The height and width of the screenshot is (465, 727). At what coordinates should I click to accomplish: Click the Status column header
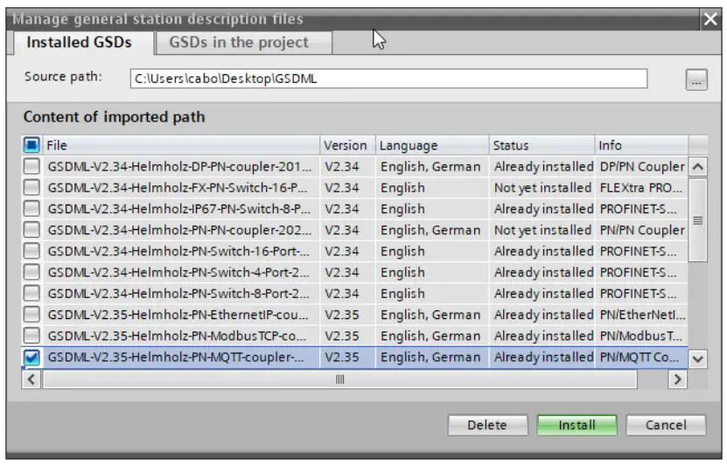coord(542,145)
